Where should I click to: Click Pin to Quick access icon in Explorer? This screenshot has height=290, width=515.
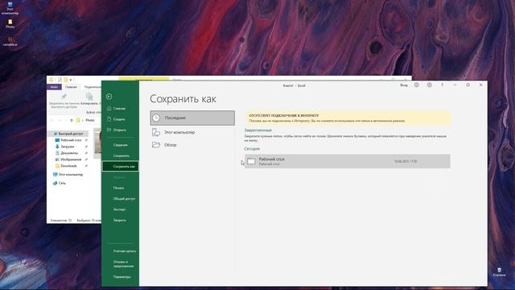pos(64,97)
